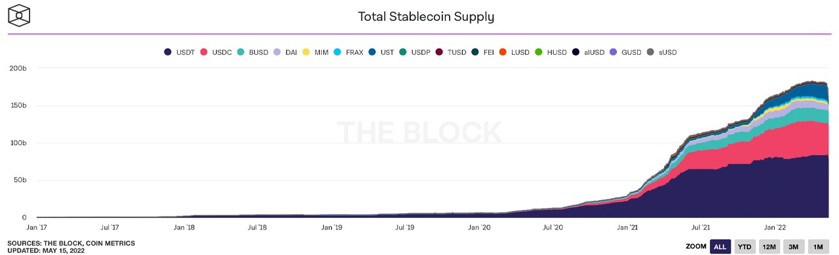Set zoom to 3M

tap(793, 246)
